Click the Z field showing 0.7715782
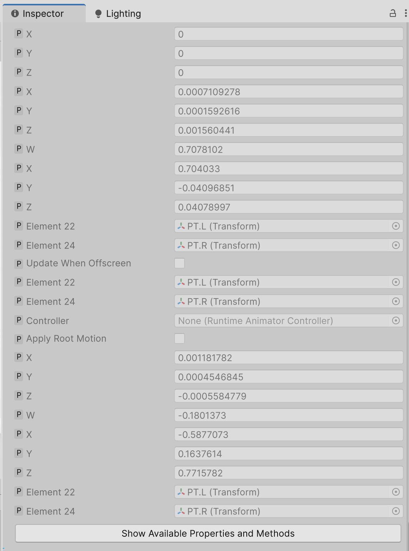 (x=288, y=473)
